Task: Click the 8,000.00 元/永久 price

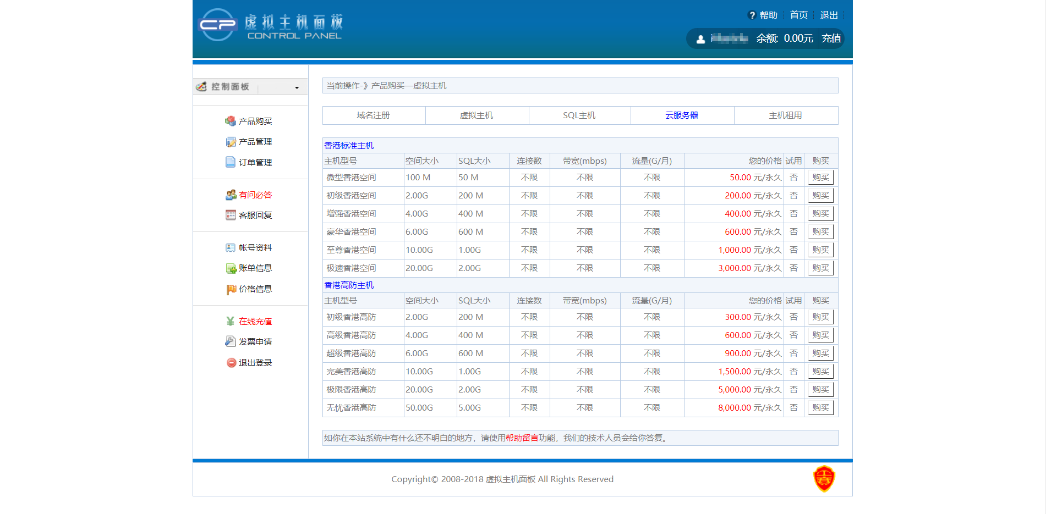Action: (x=750, y=408)
